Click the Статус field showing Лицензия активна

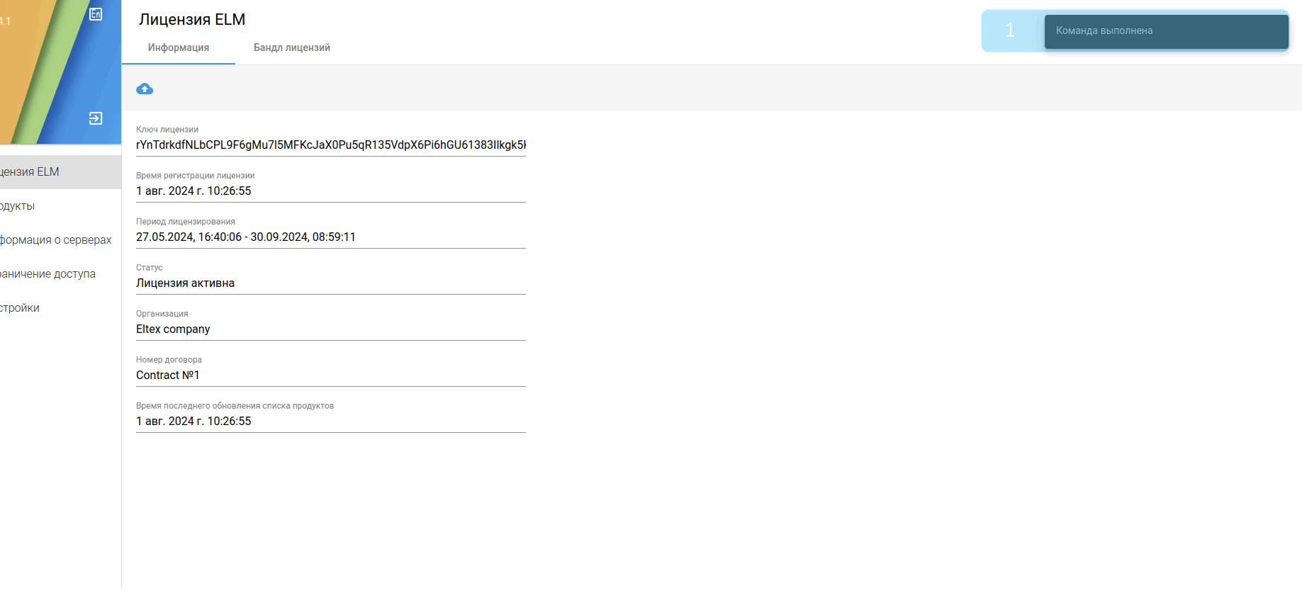[330, 283]
